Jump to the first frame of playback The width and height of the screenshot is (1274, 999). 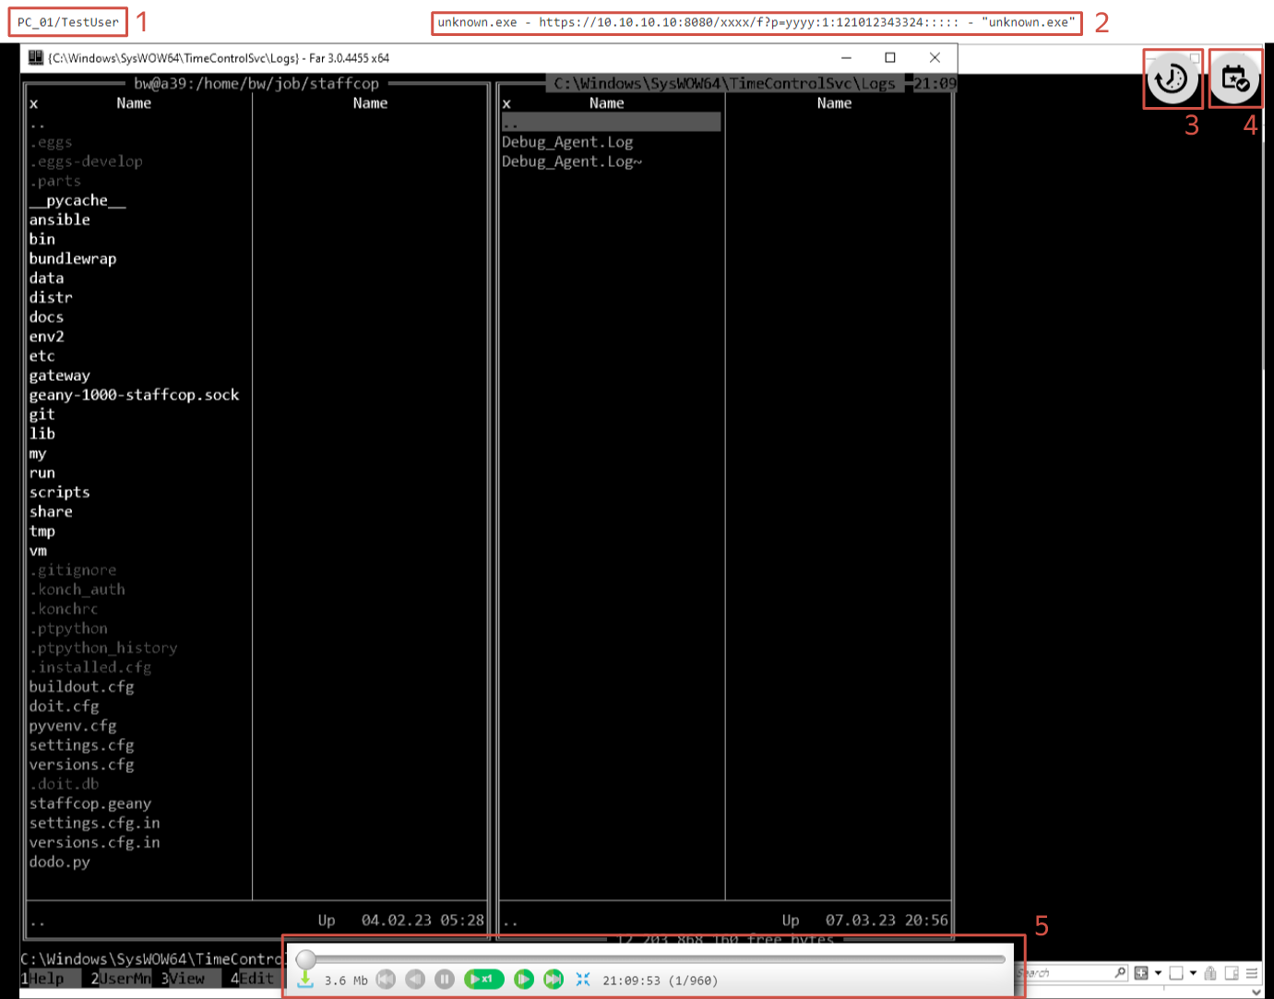(386, 980)
